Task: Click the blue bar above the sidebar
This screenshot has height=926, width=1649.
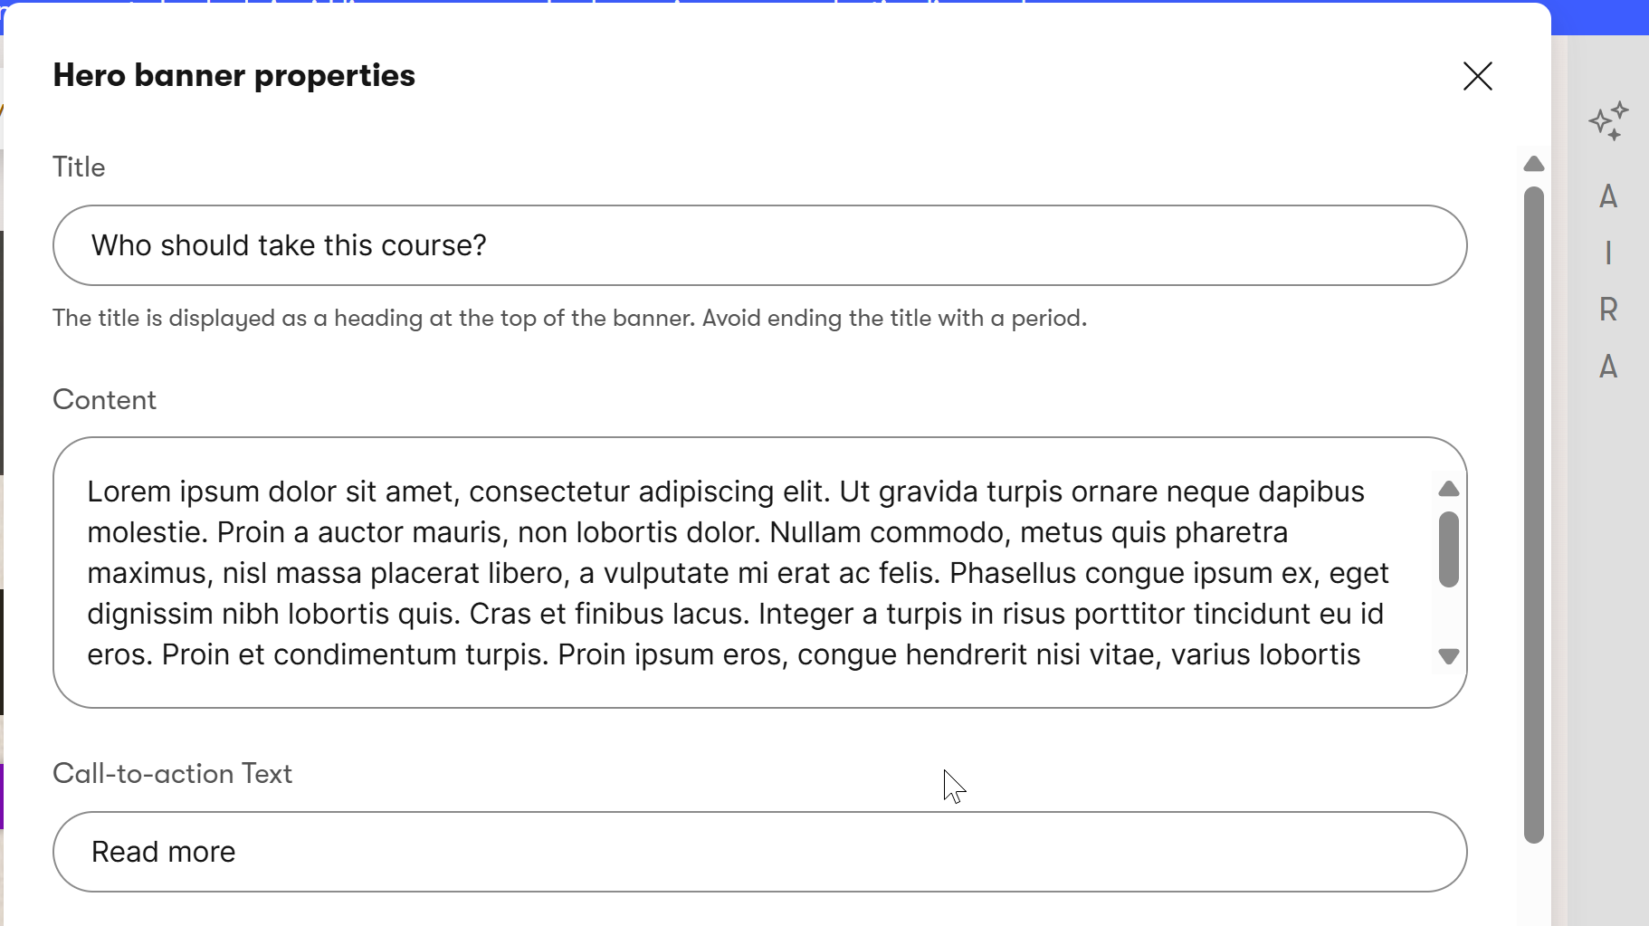Action: 1599,17
